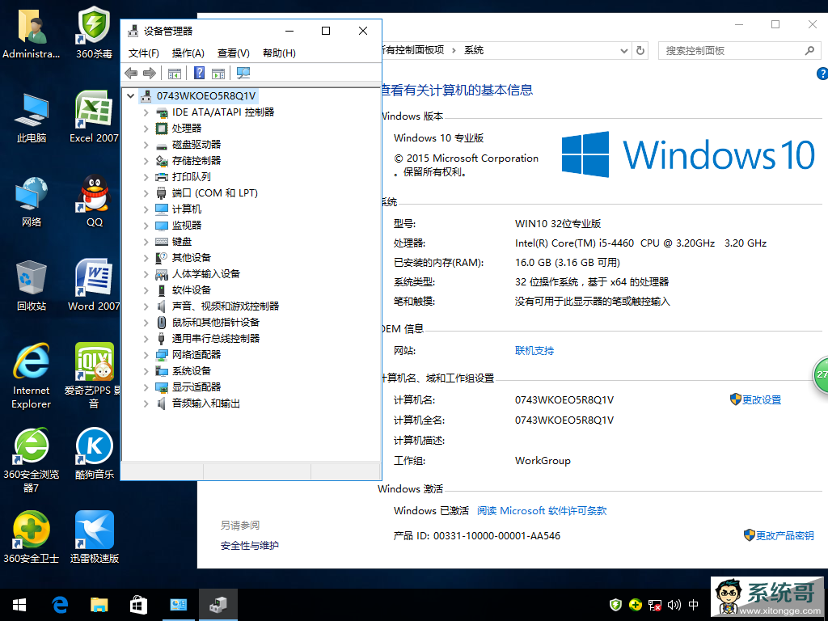The image size is (828, 621).
Task: Open Internet Explorer desktop icon
Action: click(x=32, y=376)
